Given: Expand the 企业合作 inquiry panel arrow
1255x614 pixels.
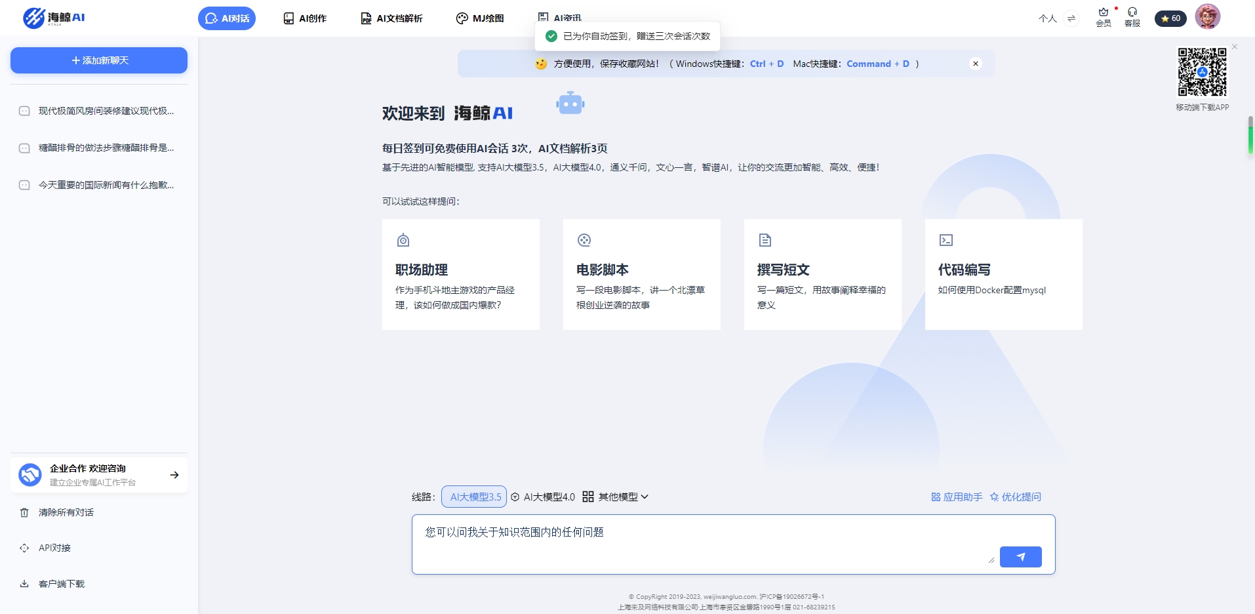Looking at the screenshot, I should pyautogui.click(x=174, y=474).
